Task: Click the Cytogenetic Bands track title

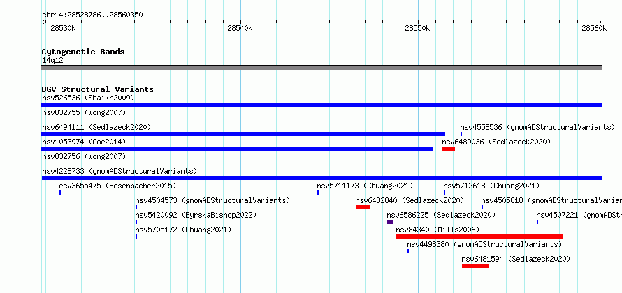Action: (x=83, y=52)
